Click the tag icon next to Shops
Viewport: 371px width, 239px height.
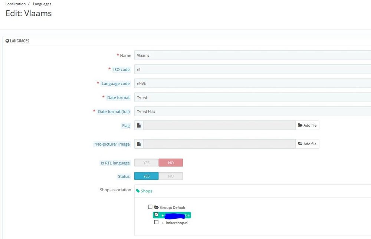(138, 191)
